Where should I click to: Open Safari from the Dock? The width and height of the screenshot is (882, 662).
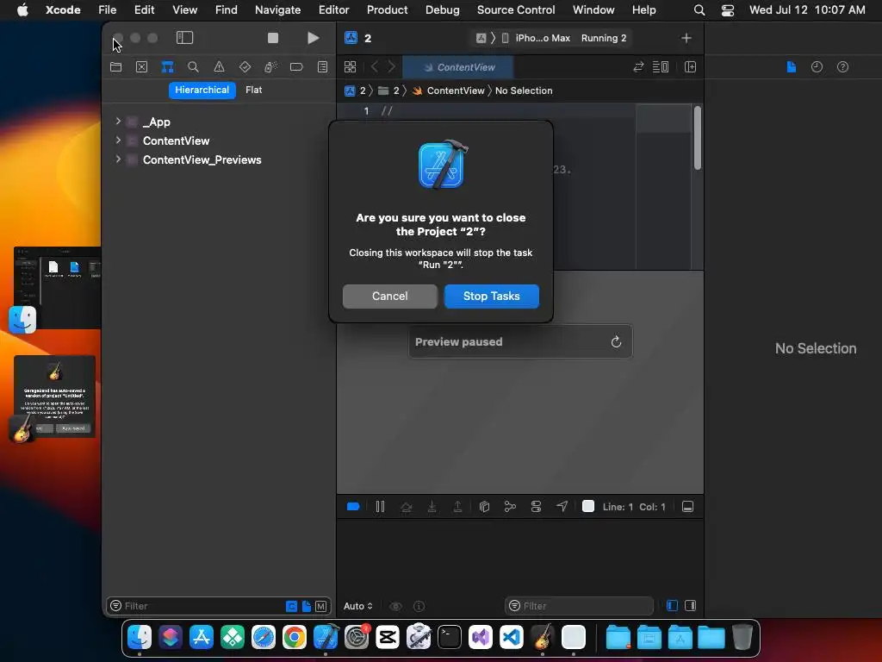[x=264, y=638]
